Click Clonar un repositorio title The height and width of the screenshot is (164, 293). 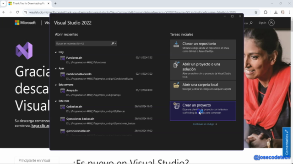[x=199, y=44]
